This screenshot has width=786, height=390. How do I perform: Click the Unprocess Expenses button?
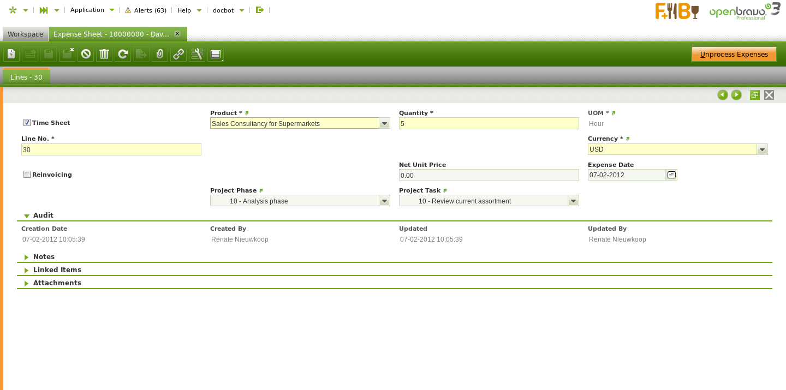pos(734,55)
